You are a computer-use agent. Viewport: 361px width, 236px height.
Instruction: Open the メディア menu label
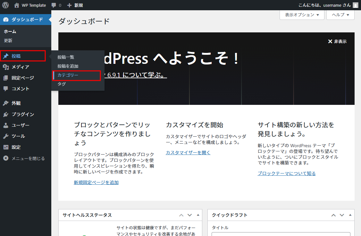[x=21, y=67]
